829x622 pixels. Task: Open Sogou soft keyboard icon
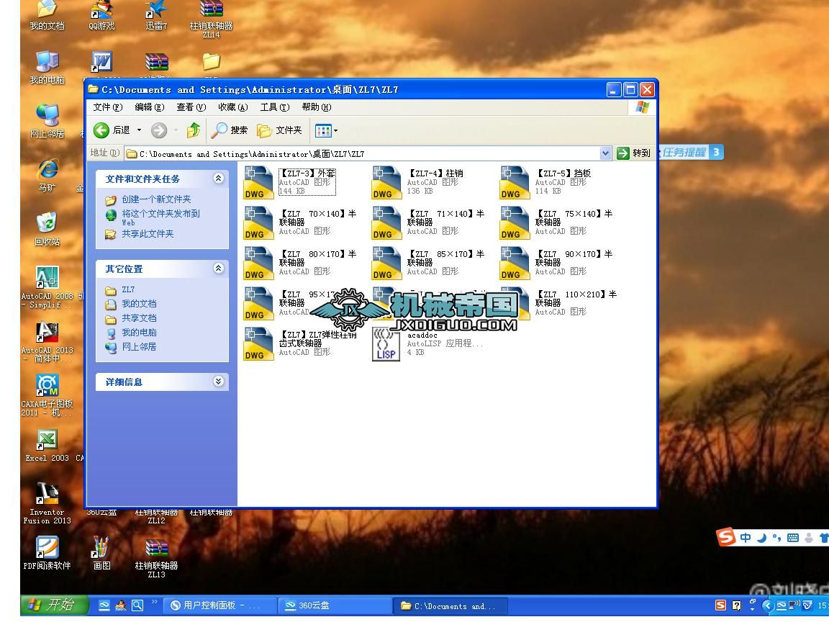point(792,538)
